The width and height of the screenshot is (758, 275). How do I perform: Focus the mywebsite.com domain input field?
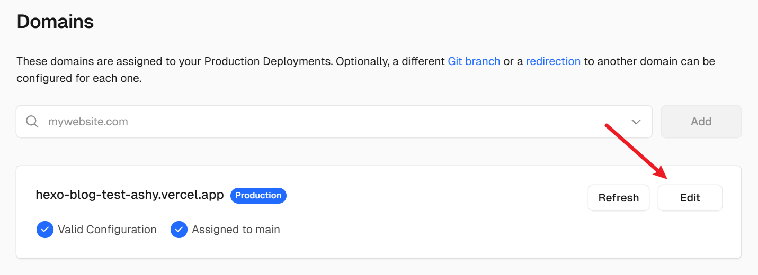[318, 122]
